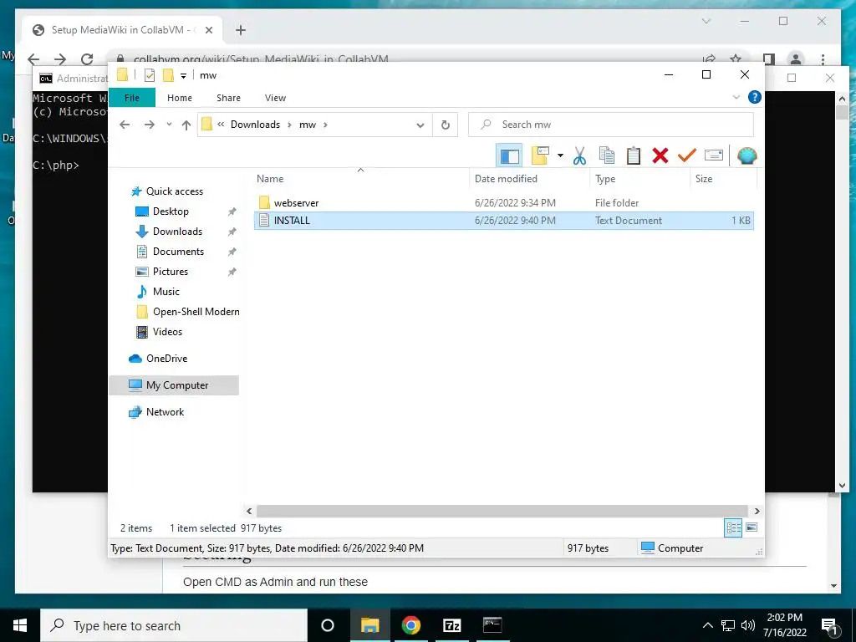Sort by Size column header
Viewport: 856px width, 642px height.
tap(723, 179)
